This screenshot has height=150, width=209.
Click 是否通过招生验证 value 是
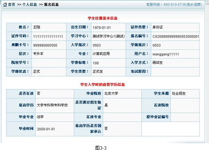point(106,105)
